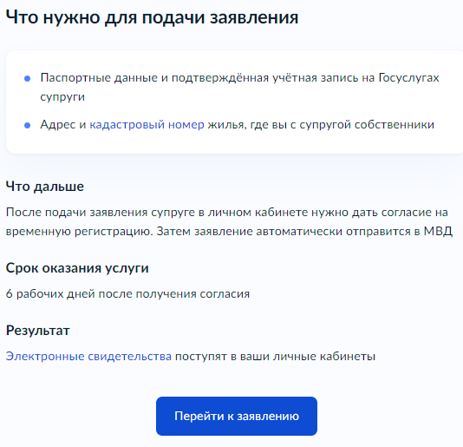Select the 'Что дальше' heading
Screen dimensions: 463x447
[x=45, y=187]
